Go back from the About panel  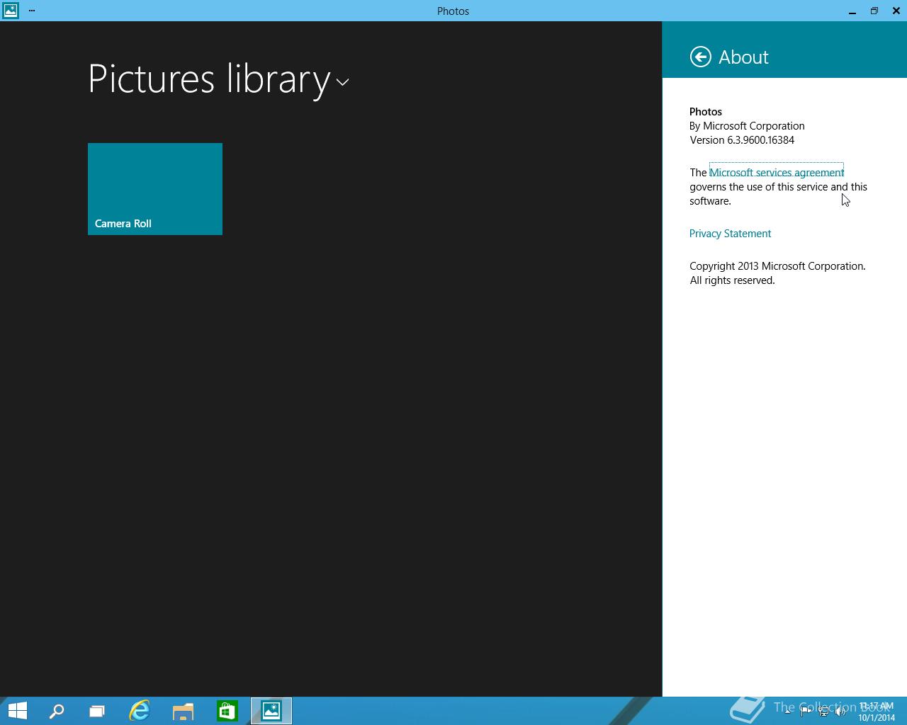pos(700,57)
